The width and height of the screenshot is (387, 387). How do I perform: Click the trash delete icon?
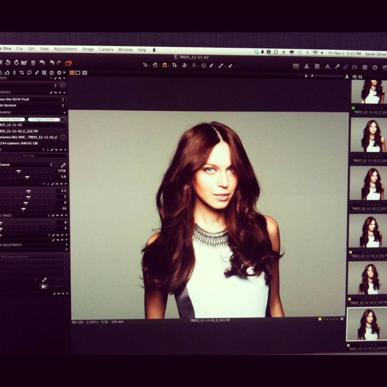coord(33,63)
